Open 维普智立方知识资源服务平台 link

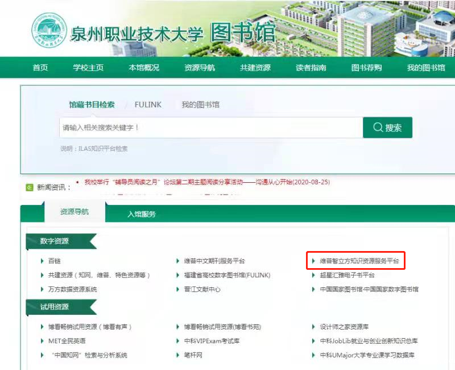(x=359, y=261)
